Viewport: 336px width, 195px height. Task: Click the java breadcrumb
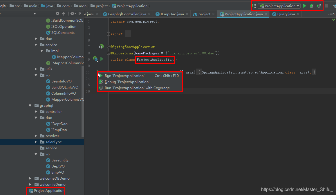(47, 6)
